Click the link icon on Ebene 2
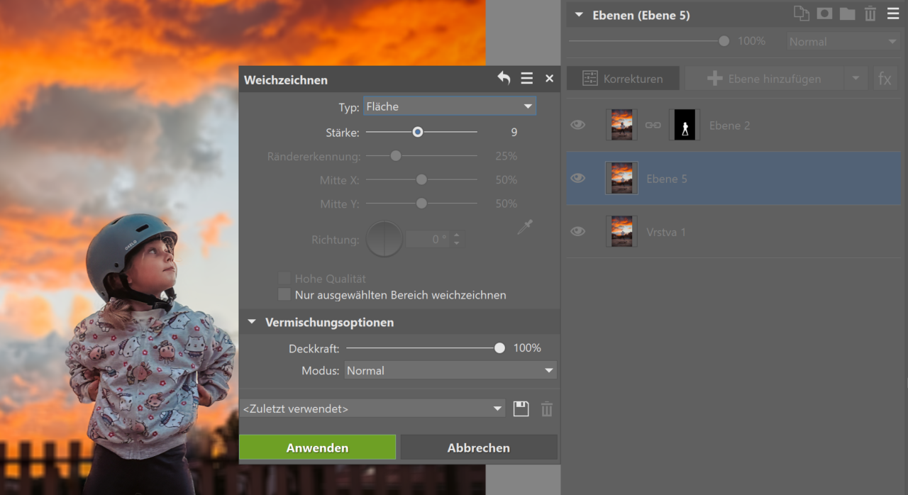The image size is (908, 495). coord(653,126)
